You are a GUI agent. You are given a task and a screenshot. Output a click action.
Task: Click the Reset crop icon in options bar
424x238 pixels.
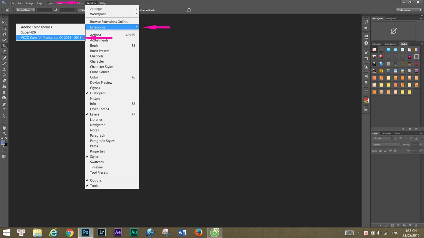tap(189, 10)
